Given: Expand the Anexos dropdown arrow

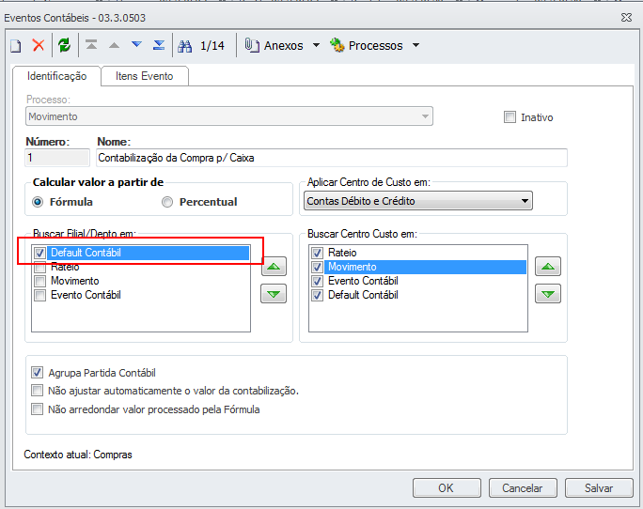Looking at the screenshot, I should point(316,45).
